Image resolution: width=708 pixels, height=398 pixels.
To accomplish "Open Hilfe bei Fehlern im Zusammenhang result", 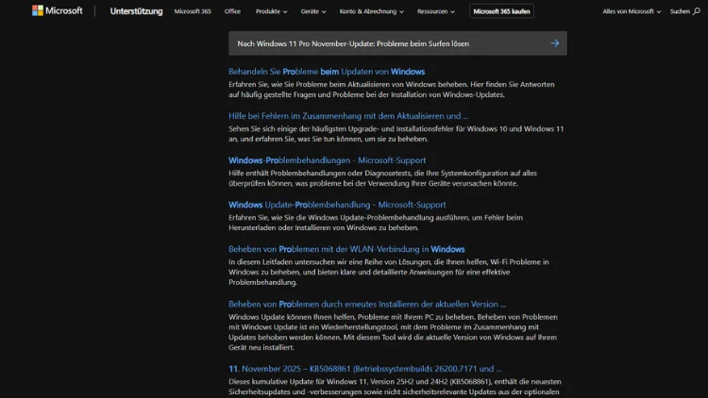I will [348, 116].
